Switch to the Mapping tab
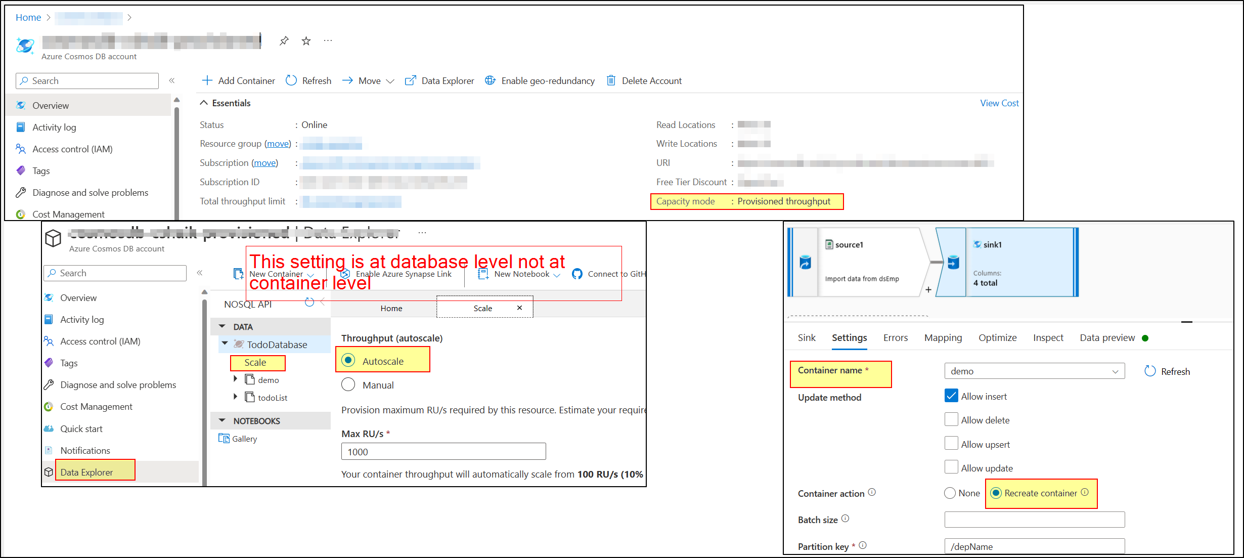The image size is (1244, 558). click(943, 337)
